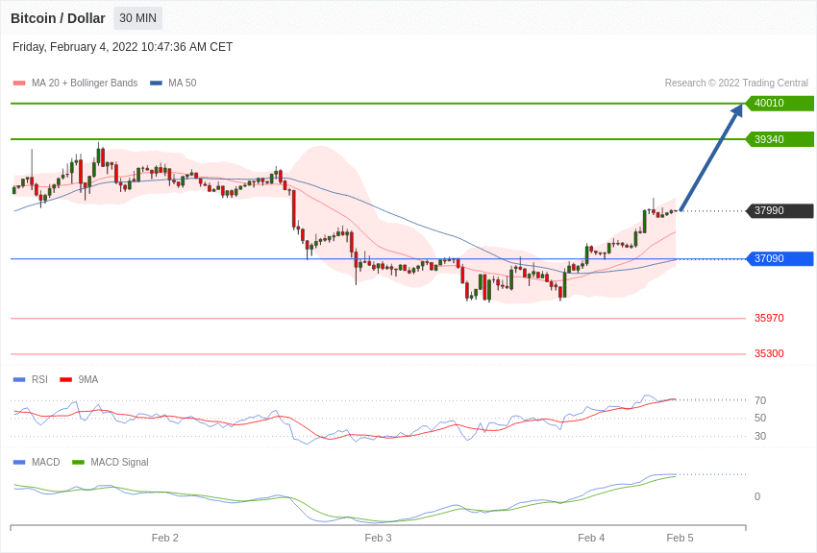Click the RSI 50 level label
Viewport: 817px width, 553px height.
point(760,419)
